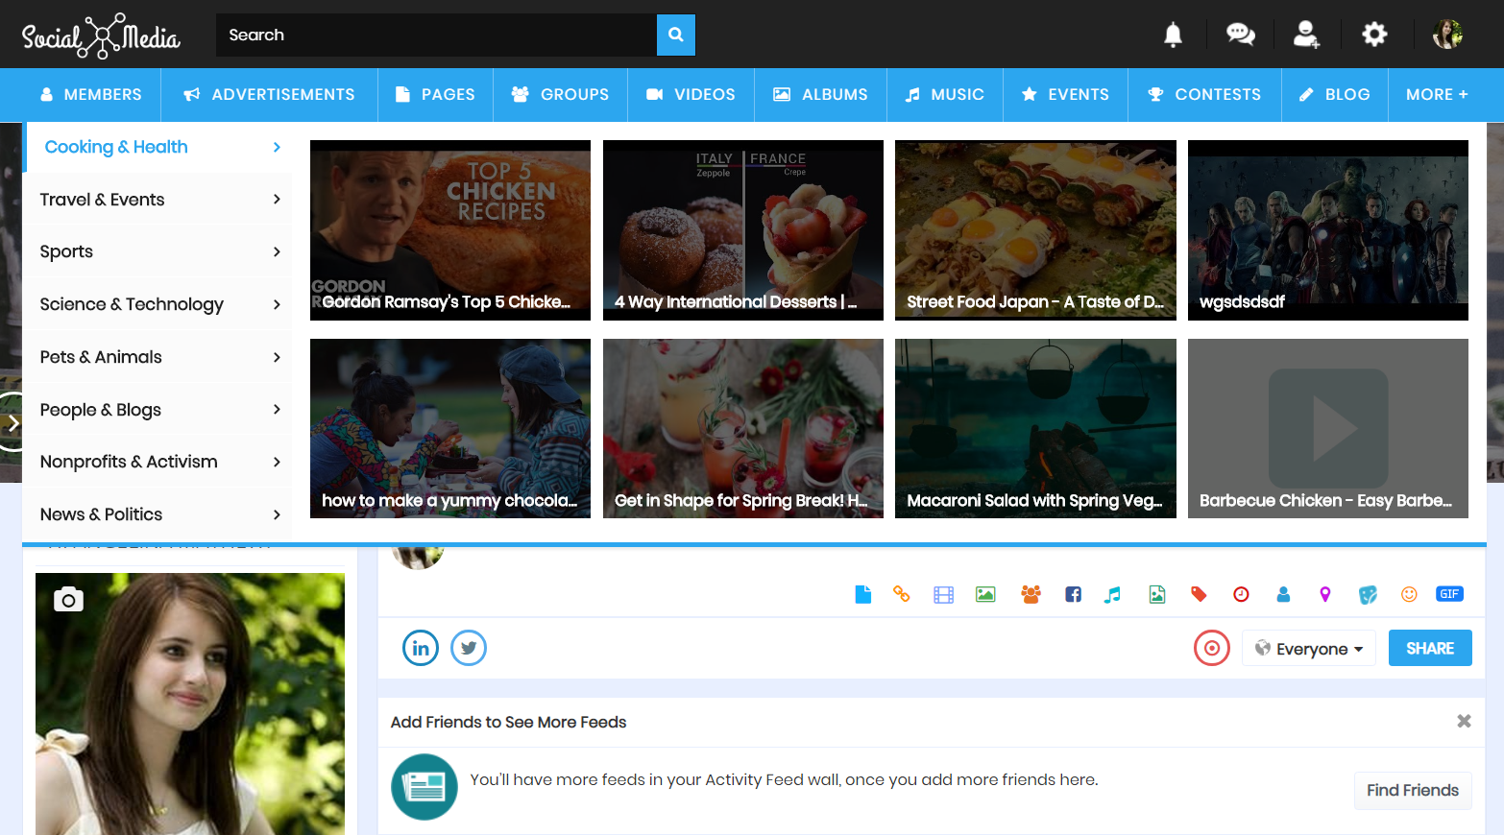Share post to LinkedIn
The width and height of the screenshot is (1504, 835).
point(421,648)
